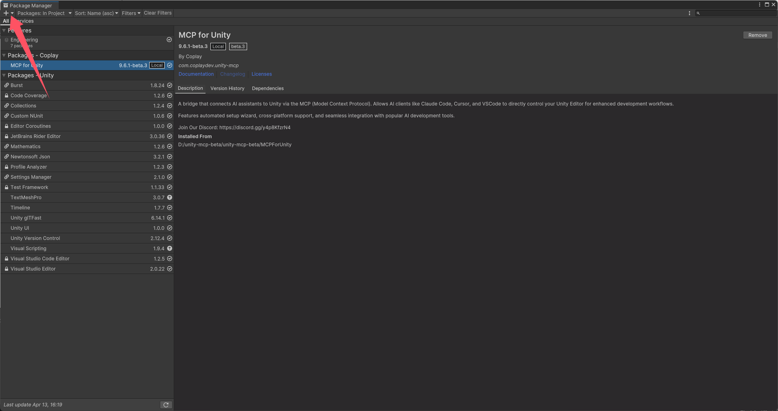
Task: Click the lock icon on Test Framework
Action: point(7,187)
